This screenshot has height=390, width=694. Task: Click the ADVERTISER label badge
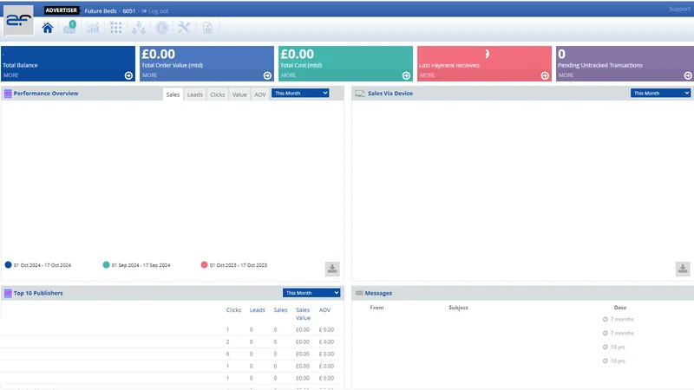61,10
